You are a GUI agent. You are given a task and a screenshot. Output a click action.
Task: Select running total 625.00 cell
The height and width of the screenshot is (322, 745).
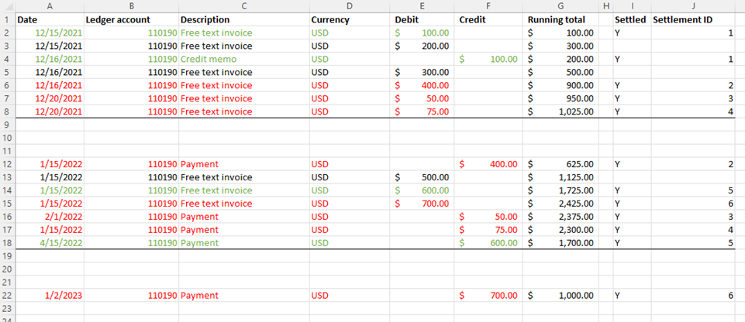coord(560,164)
